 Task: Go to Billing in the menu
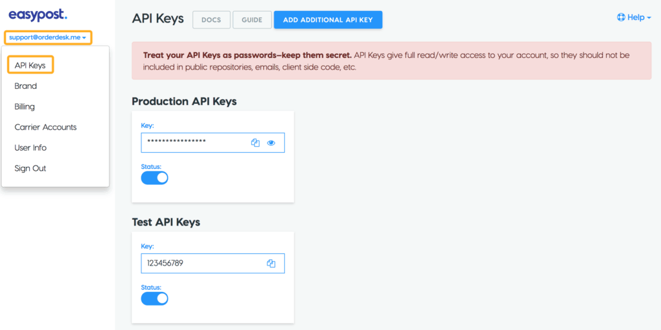click(x=25, y=106)
